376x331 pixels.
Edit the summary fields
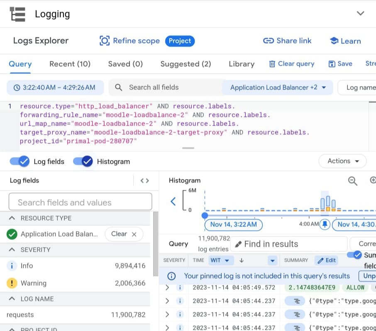click(x=326, y=260)
